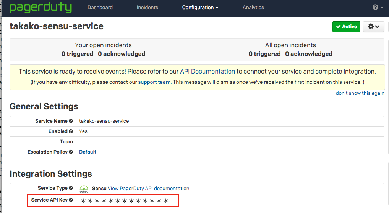389x213 pixels.
Task: Click the Enabled help icon
Action: coord(71,131)
